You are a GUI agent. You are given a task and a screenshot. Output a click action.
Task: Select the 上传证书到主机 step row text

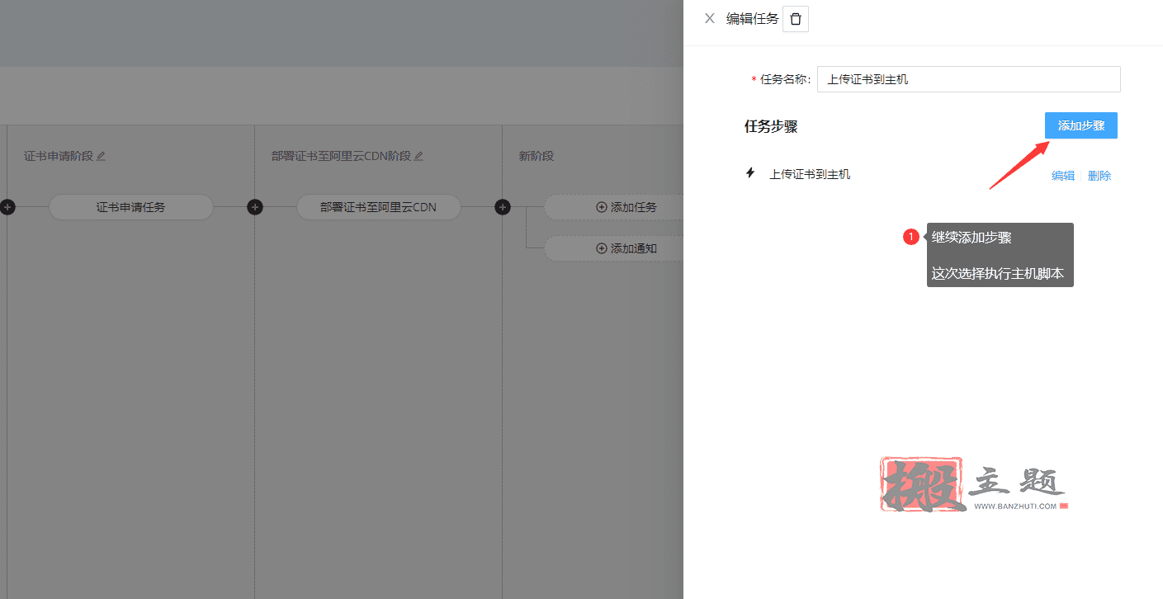tap(810, 174)
